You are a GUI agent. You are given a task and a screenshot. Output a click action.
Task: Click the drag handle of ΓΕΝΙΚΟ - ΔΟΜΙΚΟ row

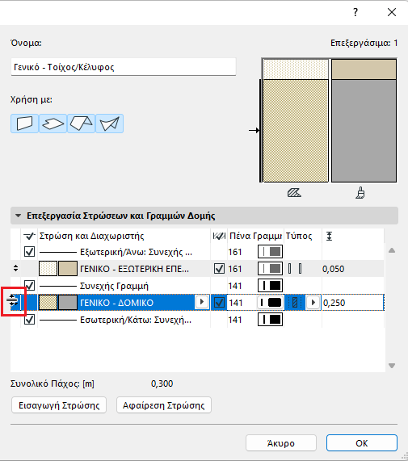click(x=13, y=302)
